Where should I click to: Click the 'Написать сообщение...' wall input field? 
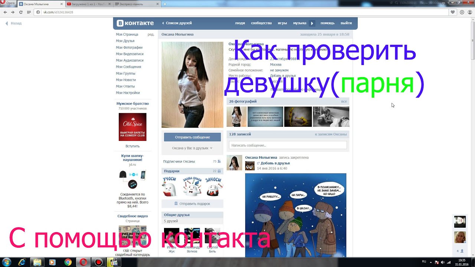(x=288, y=145)
